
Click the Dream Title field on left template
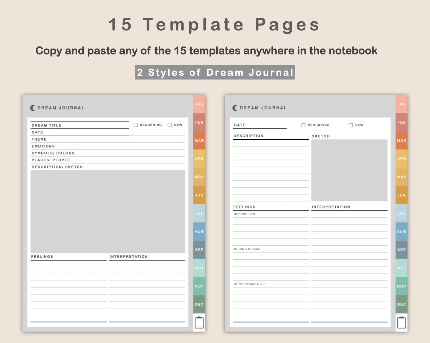point(80,125)
